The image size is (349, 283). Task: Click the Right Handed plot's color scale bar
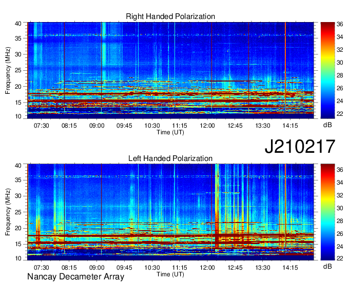[327, 70]
